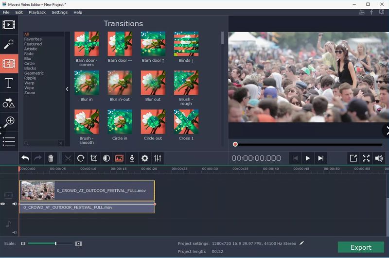Click the rotate clip icon
This screenshot has width=389, height=258.
point(81,158)
